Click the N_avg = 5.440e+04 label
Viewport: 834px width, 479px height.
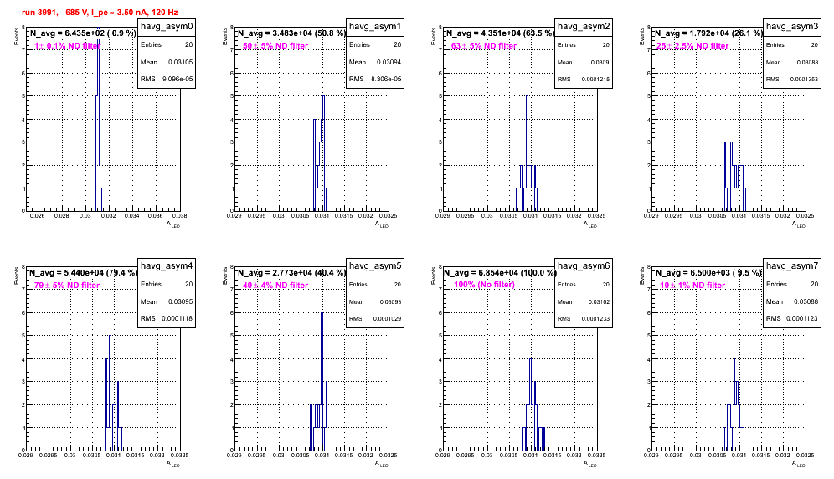coord(82,273)
